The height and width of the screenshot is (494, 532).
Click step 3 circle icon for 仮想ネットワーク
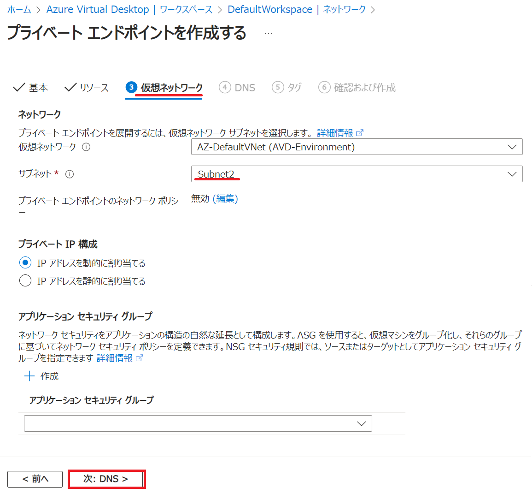[131, 87]
